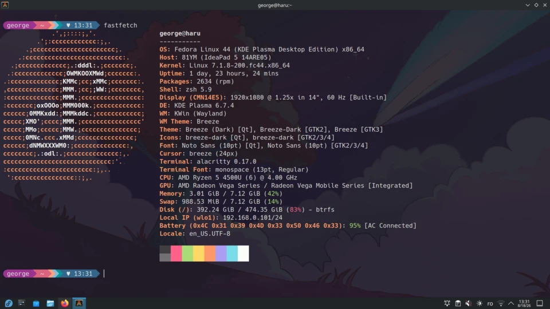Open the notifications bell in system tray
The image size is (550, 309).
point(447,303)
